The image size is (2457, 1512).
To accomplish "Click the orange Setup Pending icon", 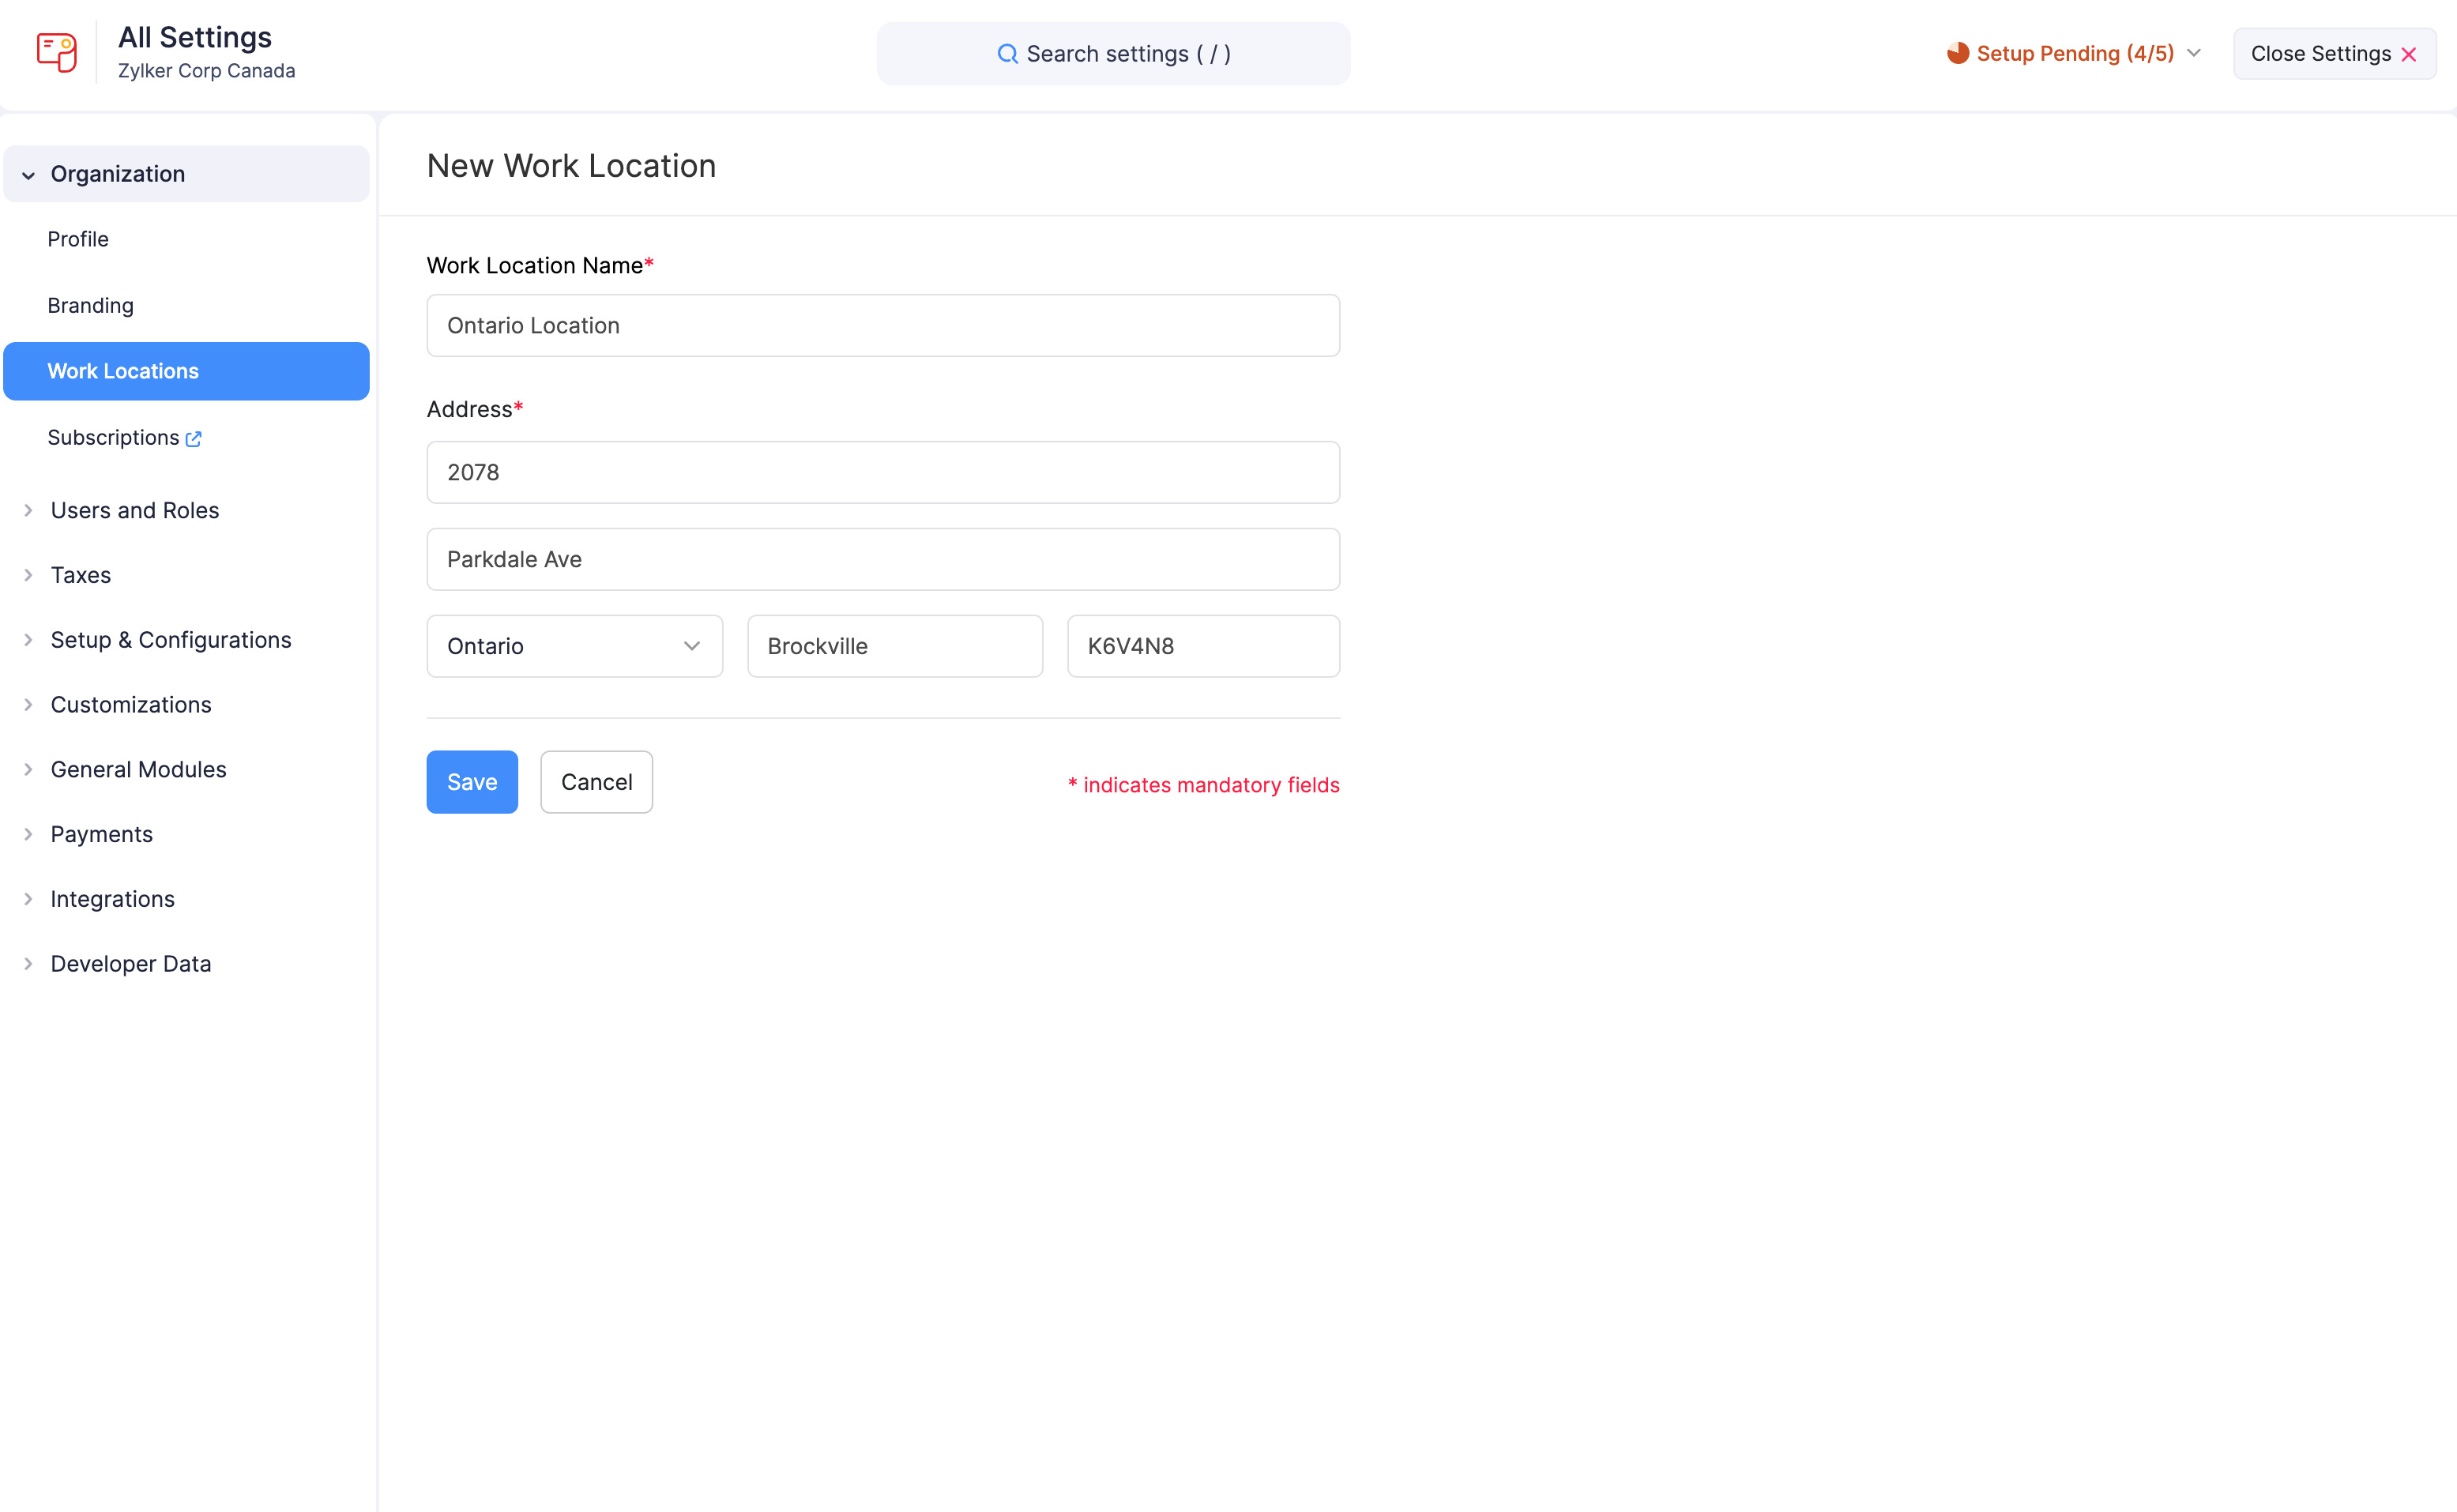I will [x=1958, y=53].
